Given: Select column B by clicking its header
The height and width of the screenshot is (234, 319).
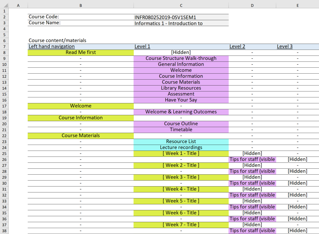Looking at the screenshot, I should tap(80, 5).
